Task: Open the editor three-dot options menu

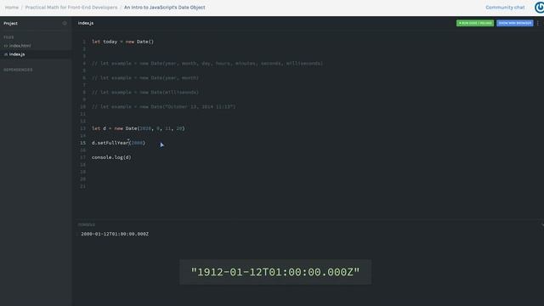Action: (x=538, y=23)
